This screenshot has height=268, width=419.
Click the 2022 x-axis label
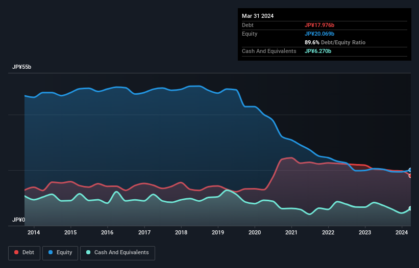point(328,232)
